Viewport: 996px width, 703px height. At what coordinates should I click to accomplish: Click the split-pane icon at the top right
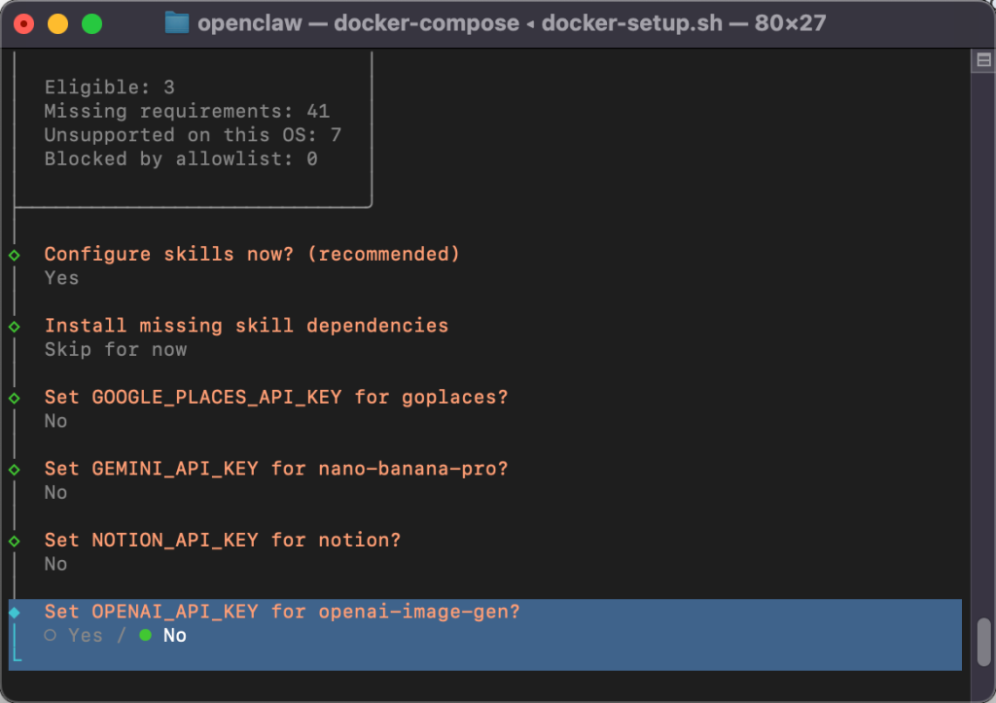point(982,58)
